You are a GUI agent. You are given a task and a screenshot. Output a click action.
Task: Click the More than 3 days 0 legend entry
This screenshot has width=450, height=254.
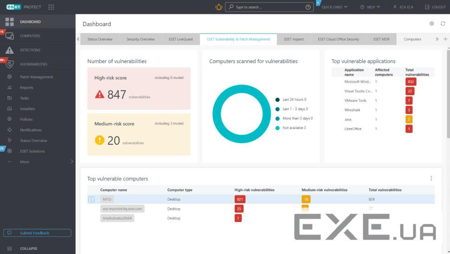pos(294,118)
